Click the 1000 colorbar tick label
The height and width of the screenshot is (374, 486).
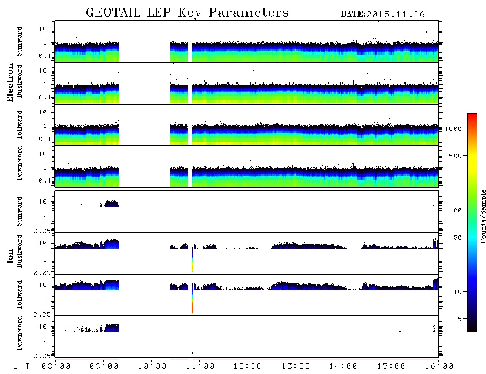[x=453, y=128]
